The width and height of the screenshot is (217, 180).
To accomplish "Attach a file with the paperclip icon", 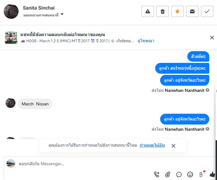I will pos(168,174).
